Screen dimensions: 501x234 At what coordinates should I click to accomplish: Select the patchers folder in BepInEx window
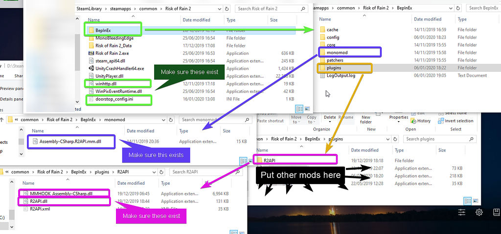click(x=331, y=61)
